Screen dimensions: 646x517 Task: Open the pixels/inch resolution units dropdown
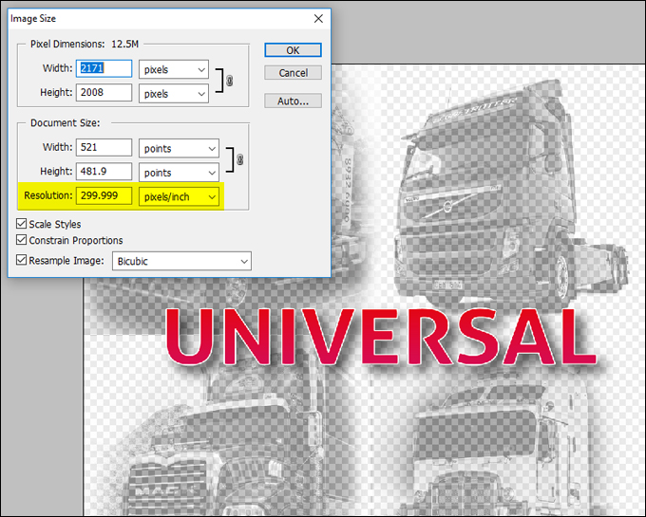[x=179, y=196]
